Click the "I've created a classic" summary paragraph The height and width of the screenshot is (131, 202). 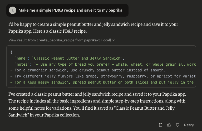click(x=97, y=105)
